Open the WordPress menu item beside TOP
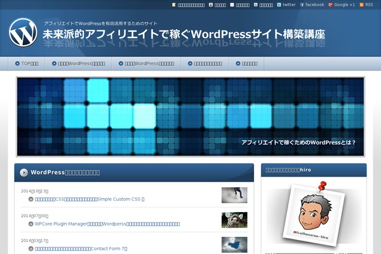The image size is (381, 254). [x=78, y=63]
